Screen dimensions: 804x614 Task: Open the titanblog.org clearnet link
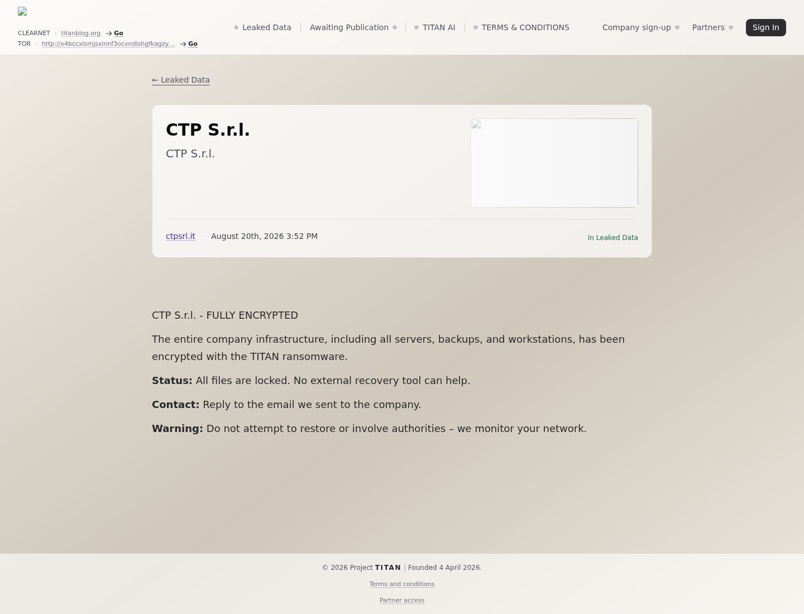(81, 33)
